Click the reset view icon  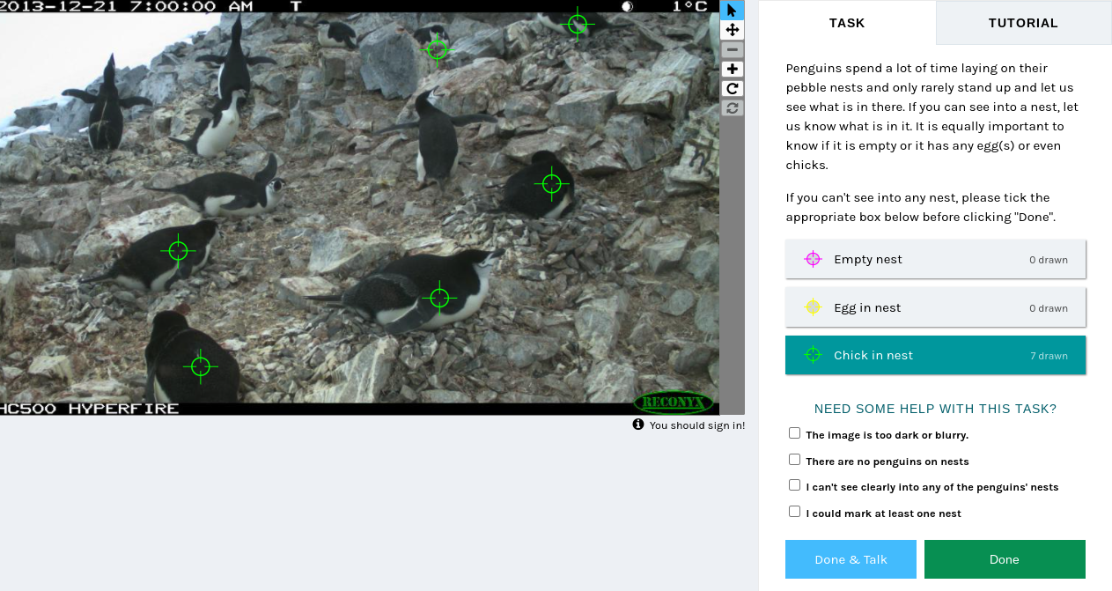(x=732, y=107)
